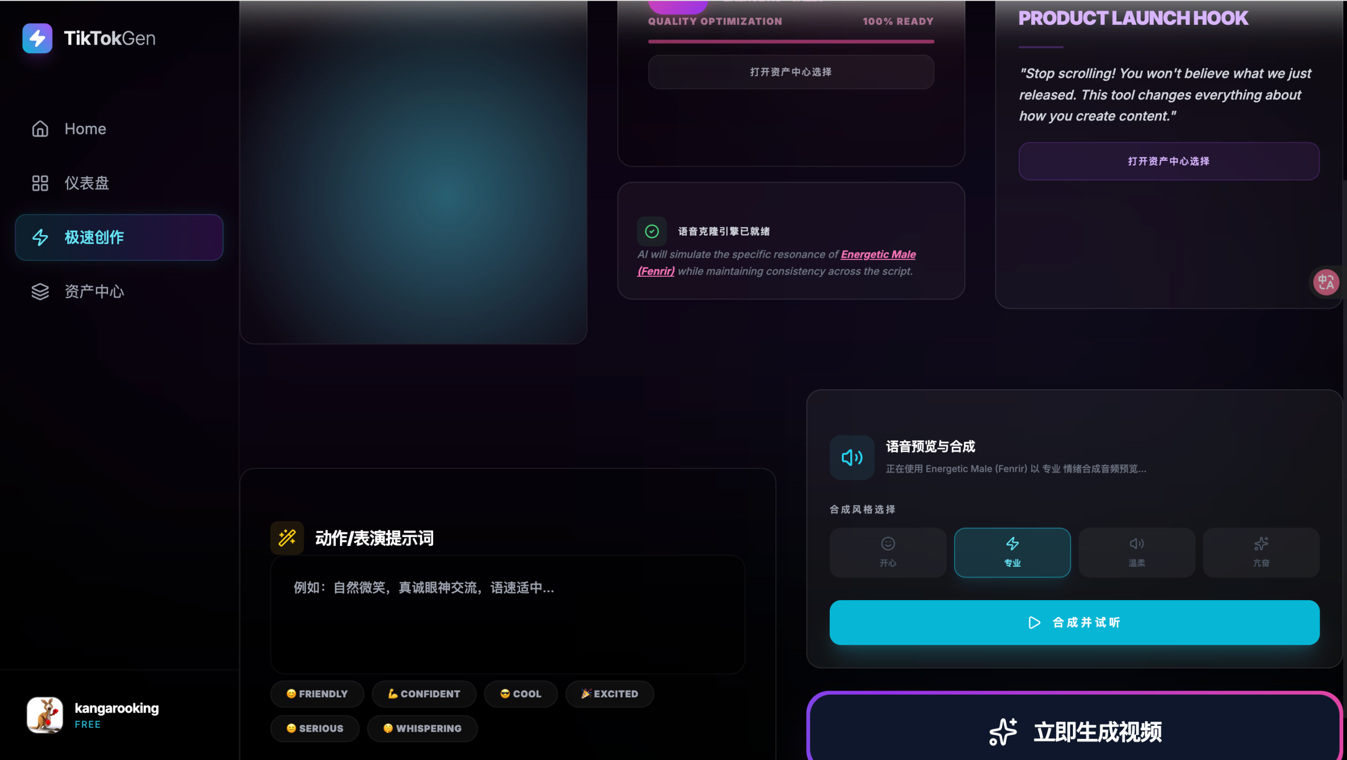This screenshot has width=1347, height=760.
Task: Choose the 温柔 synthesis style
Action: tap(1137, 552)
